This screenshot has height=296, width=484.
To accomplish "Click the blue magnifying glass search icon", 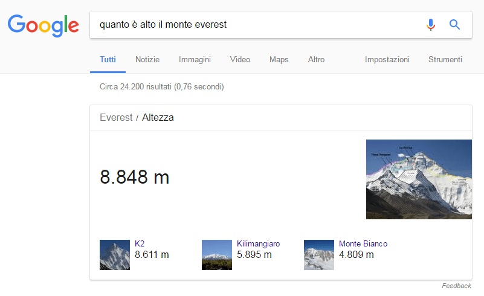I will (x=454, y=24).
